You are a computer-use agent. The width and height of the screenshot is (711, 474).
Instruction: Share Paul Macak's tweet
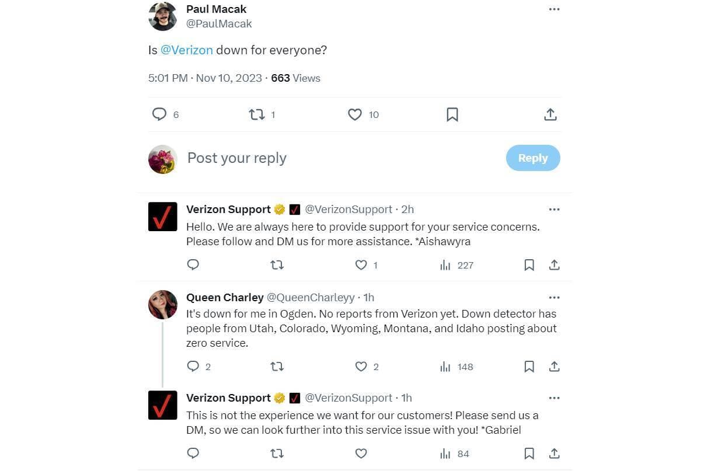coord(550,114)
